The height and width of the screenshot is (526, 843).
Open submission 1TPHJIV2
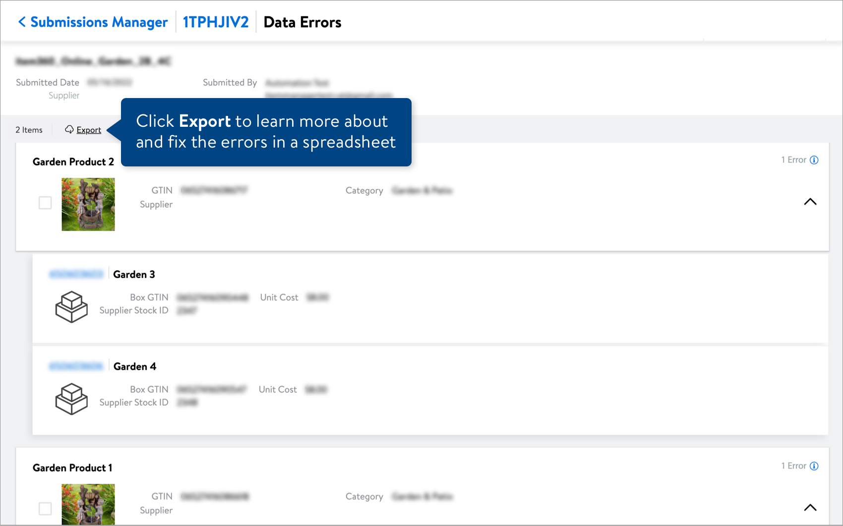pyautogui.click(x=215, y=21)
